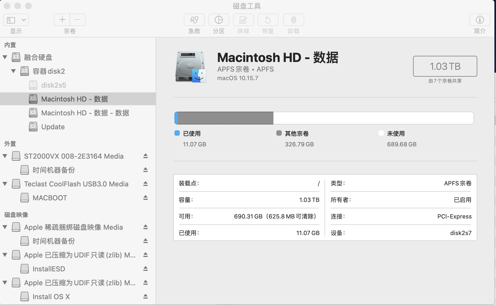Open the 显示 view dropdown
The image size is (496, 305).
tap(16, 20)
